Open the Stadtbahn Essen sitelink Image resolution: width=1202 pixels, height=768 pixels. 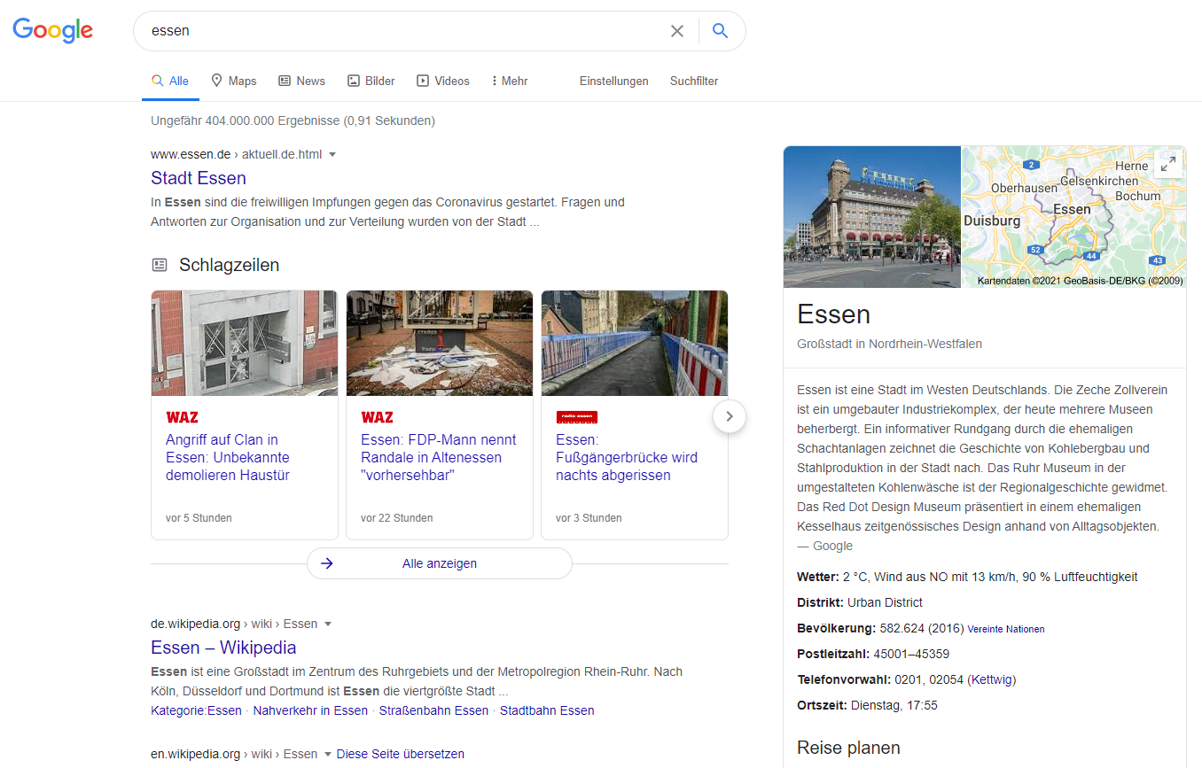(547, 710)
